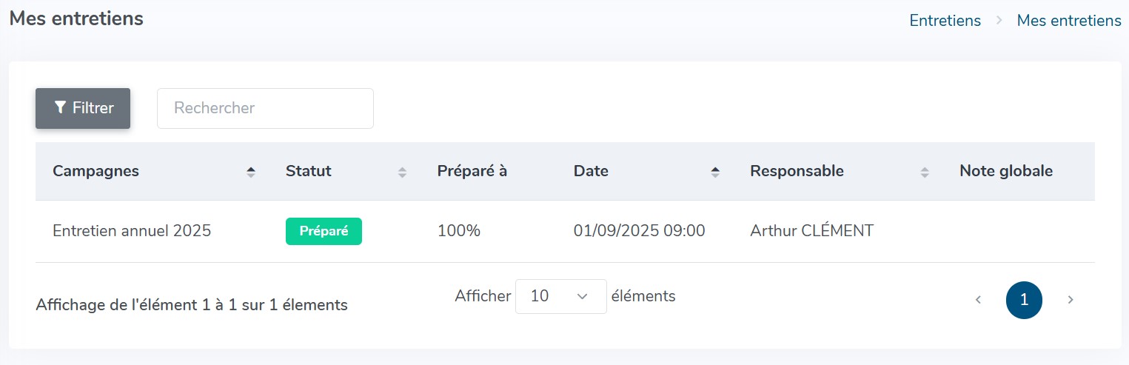Sort by Date column arrows

715,172
